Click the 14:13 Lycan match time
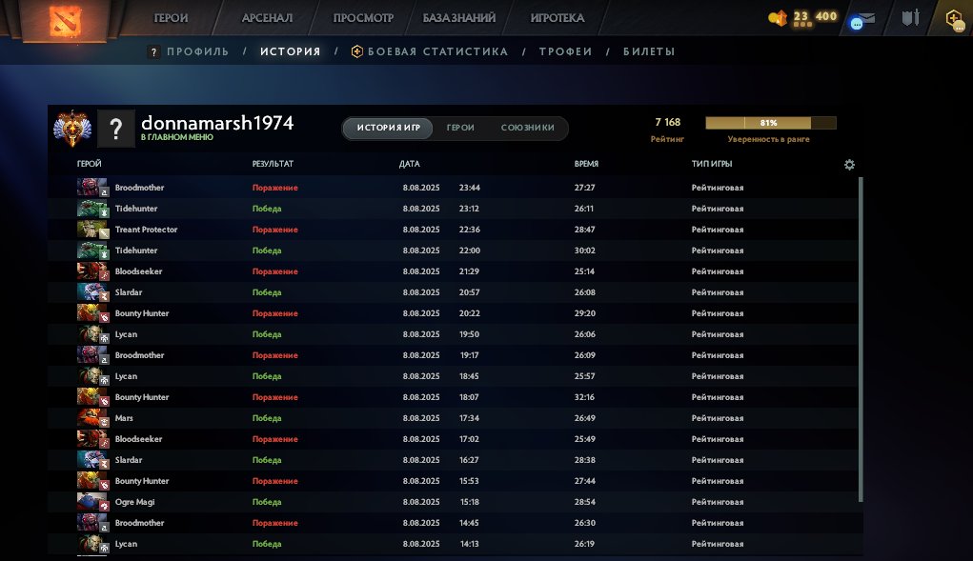The width and height of the screenshot is (973, 561). (470, 544)
